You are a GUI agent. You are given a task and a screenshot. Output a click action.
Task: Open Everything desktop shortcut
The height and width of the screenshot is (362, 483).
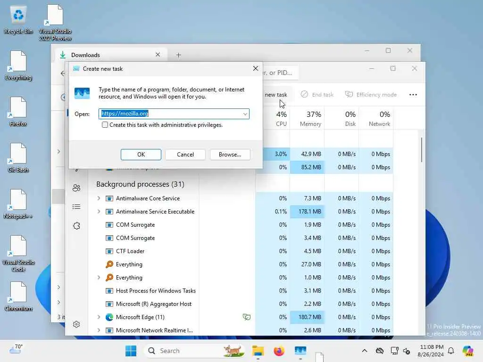(18, 65)
